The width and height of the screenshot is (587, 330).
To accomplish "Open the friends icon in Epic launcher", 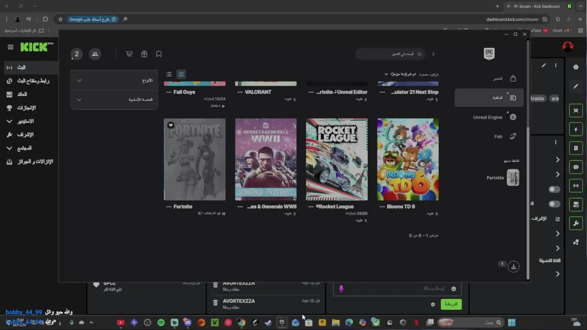I will pyautogui.click(x=95, y=54).
